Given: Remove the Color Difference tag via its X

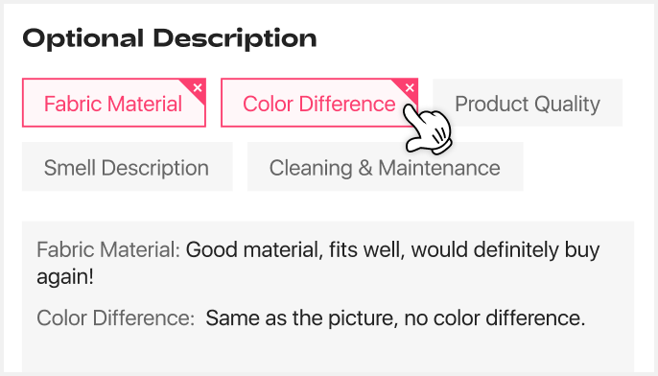Looking at the screenshot, I should pos(410,87).
